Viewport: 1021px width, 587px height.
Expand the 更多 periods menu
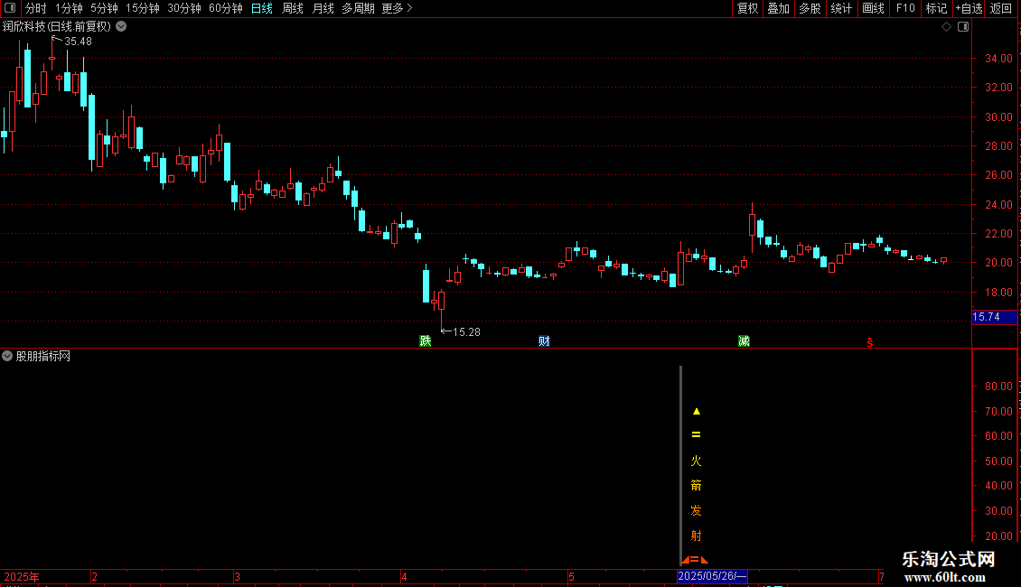[397, 8]
